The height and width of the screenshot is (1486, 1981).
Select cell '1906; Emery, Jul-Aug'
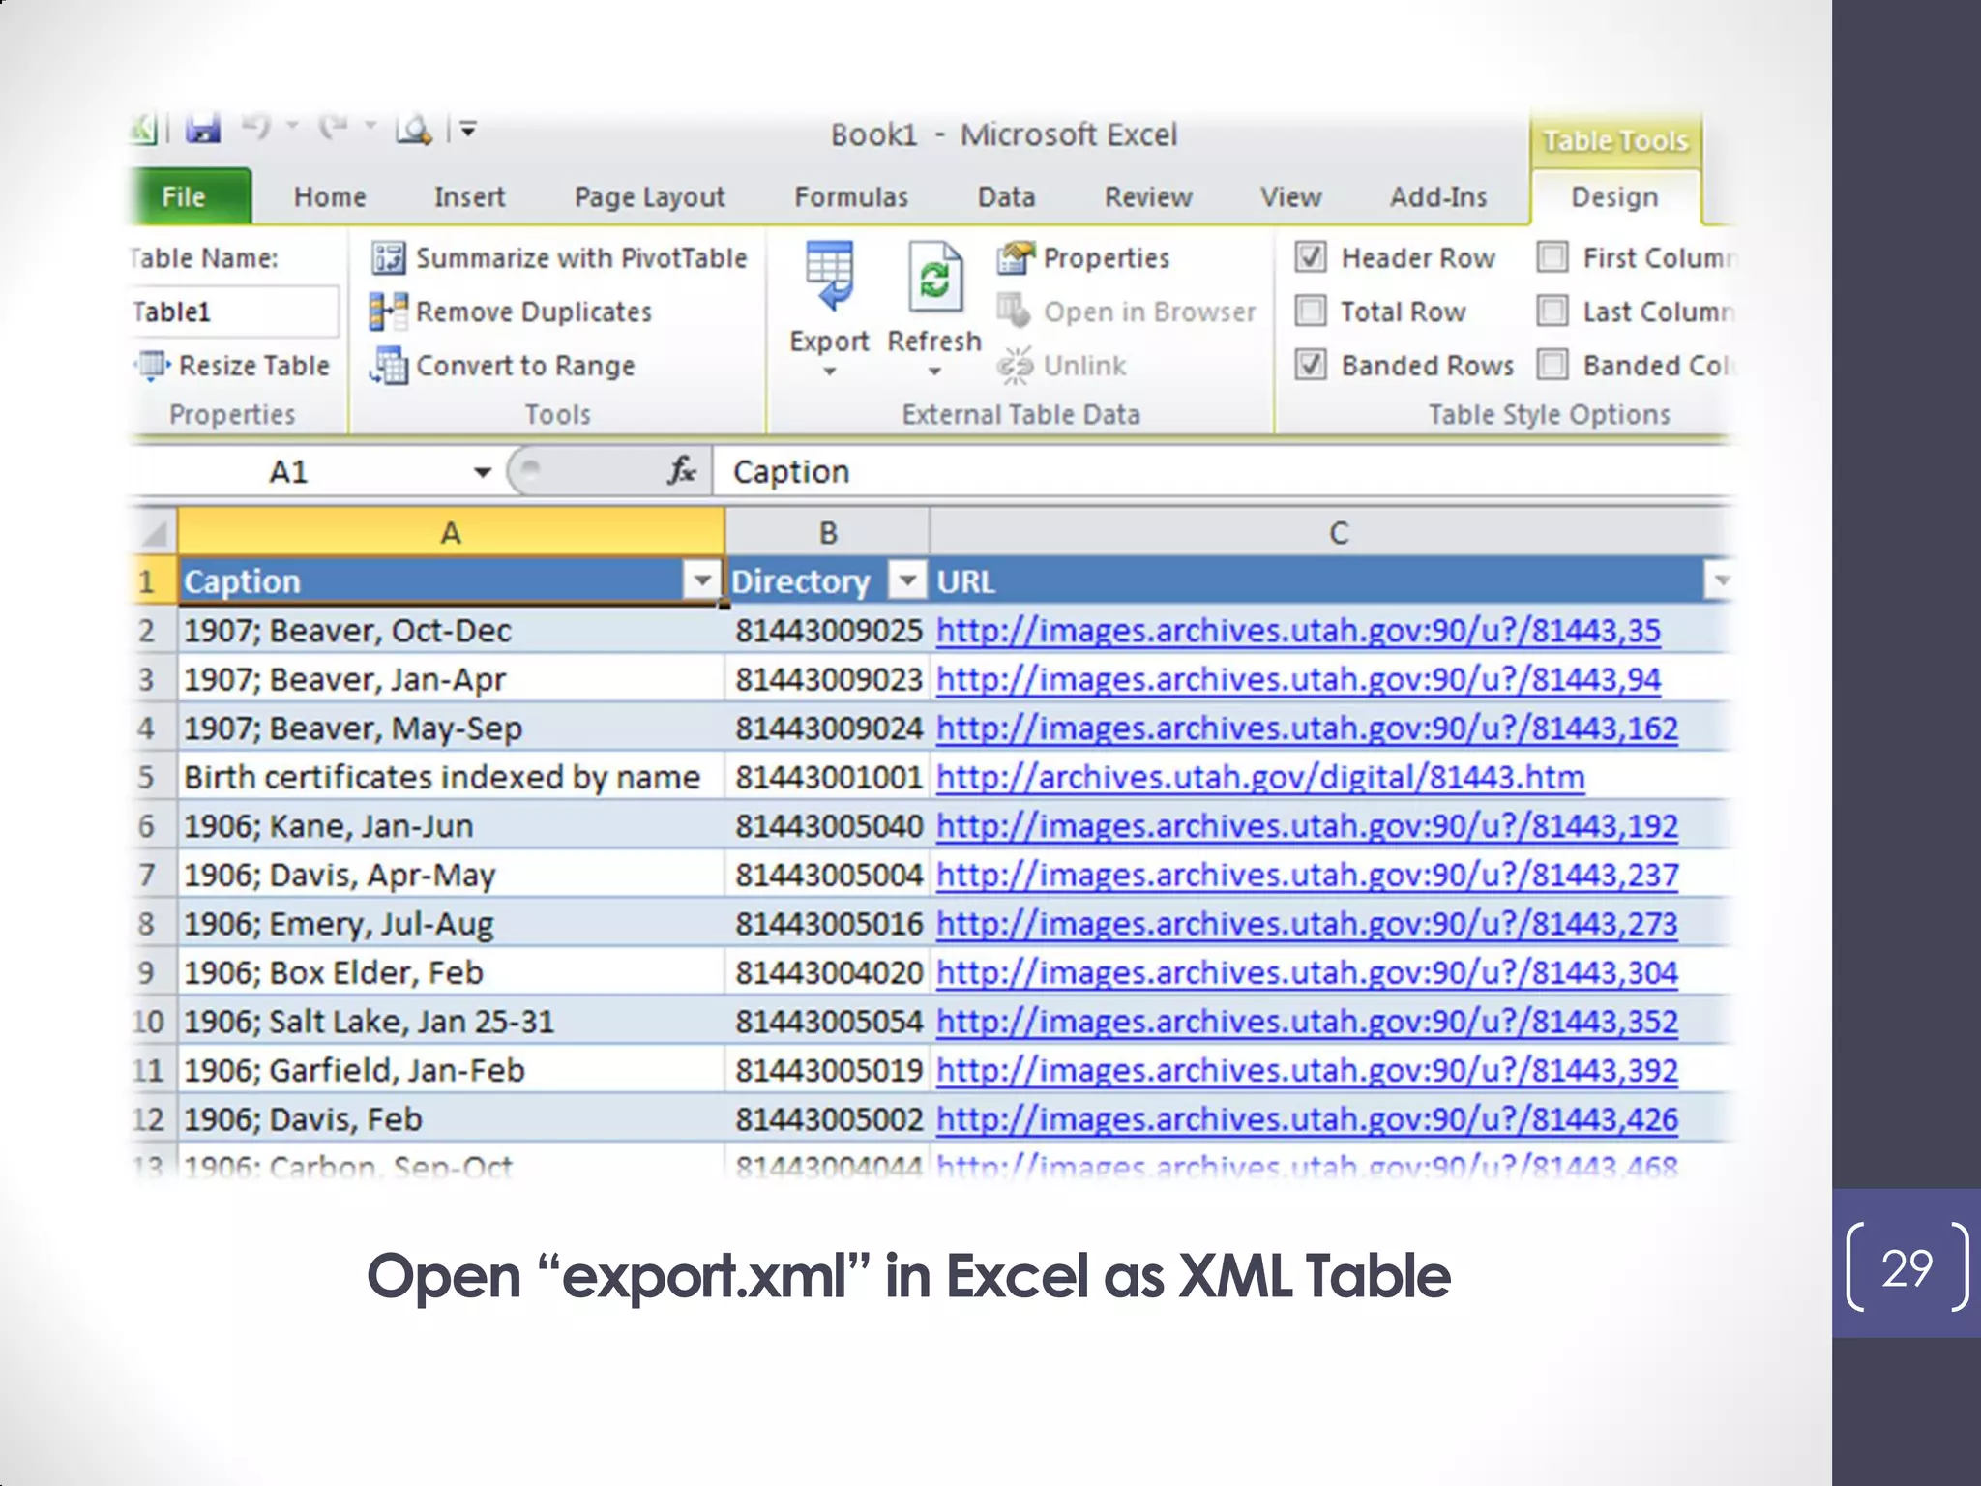coord(451,924)
